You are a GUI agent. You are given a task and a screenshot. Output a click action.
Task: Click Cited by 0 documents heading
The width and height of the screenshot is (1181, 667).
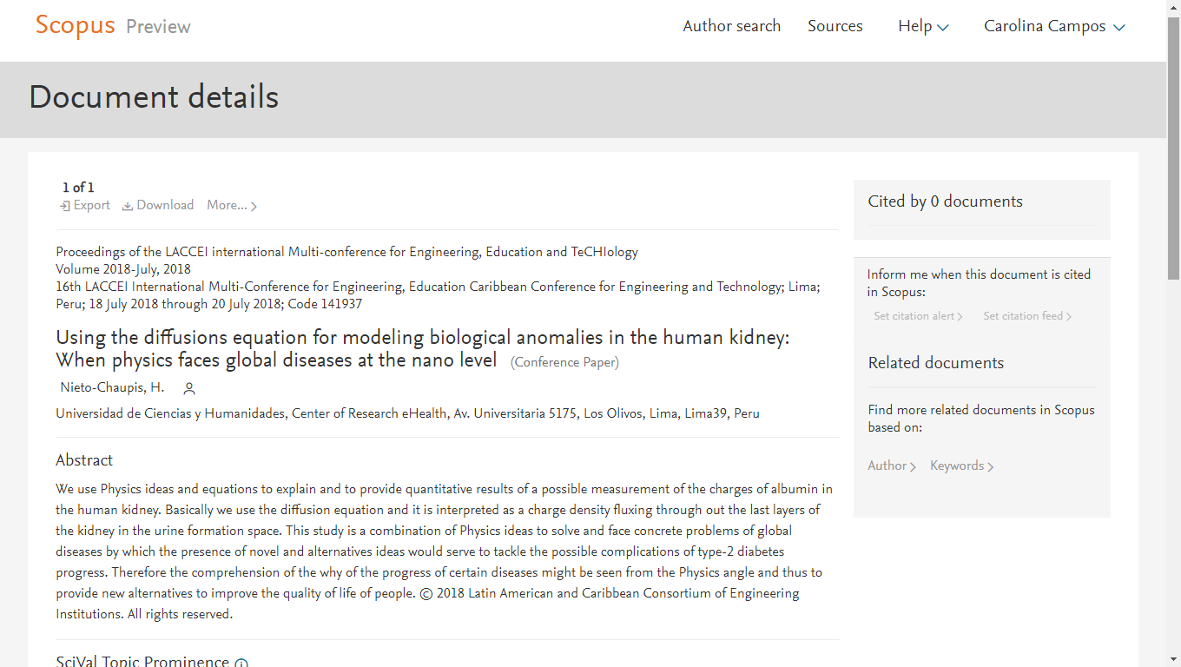(x=945, y=201)
